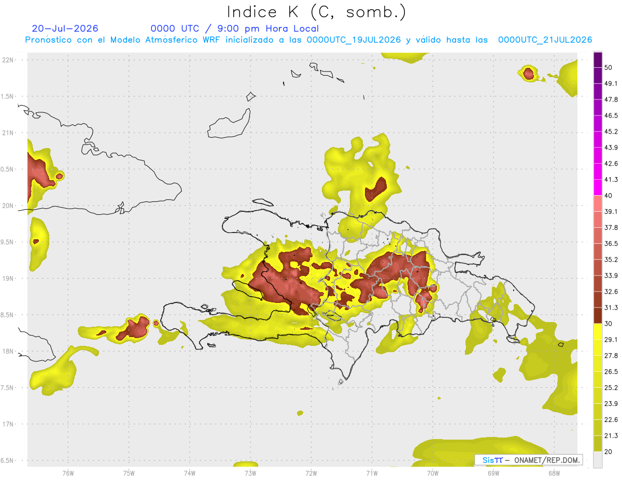
Task: Click legend value '40'
Action: click(x=609, y=195)
